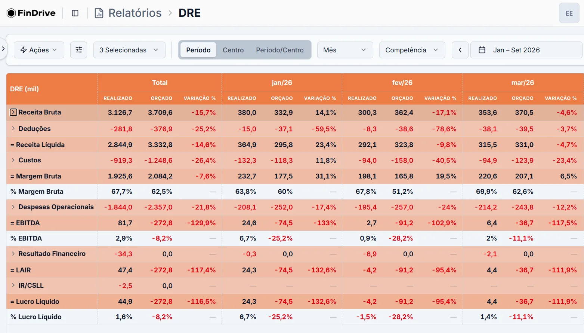Expand the Receita Bruta row
Viewport: 584px width, 333px height.
click(13, 112)
